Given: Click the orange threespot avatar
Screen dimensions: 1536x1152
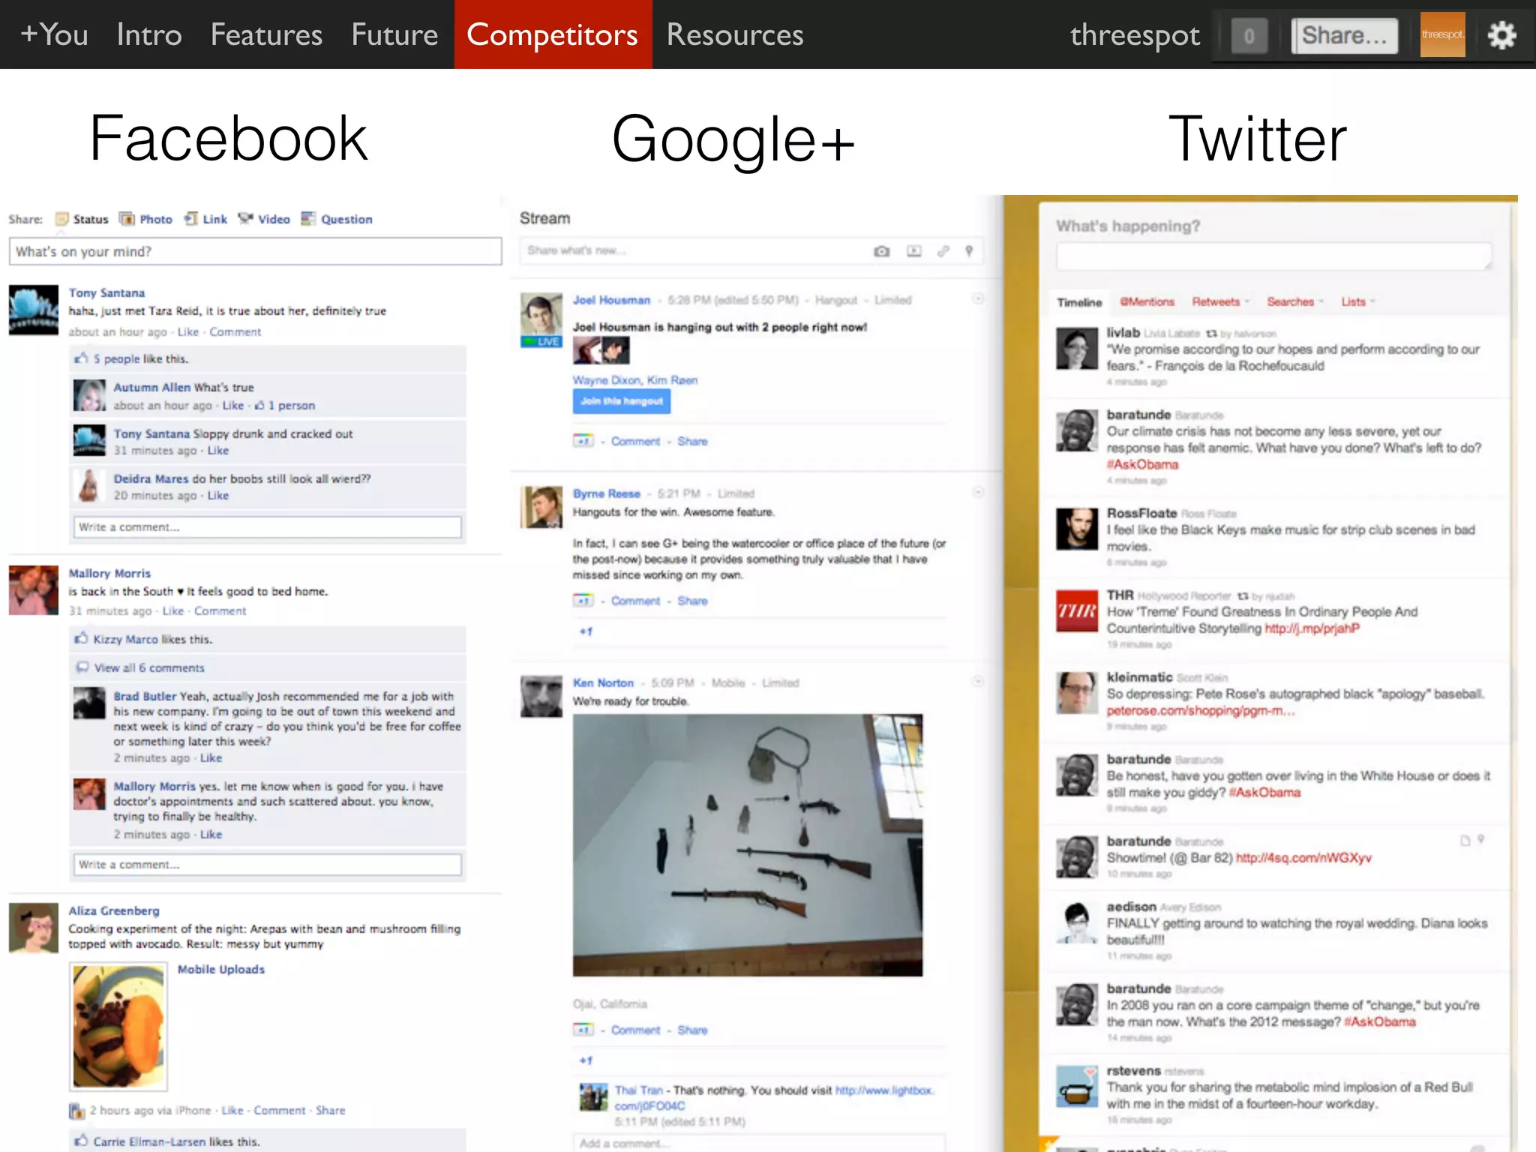Looking at the screenshot, I should point(1442,34).
